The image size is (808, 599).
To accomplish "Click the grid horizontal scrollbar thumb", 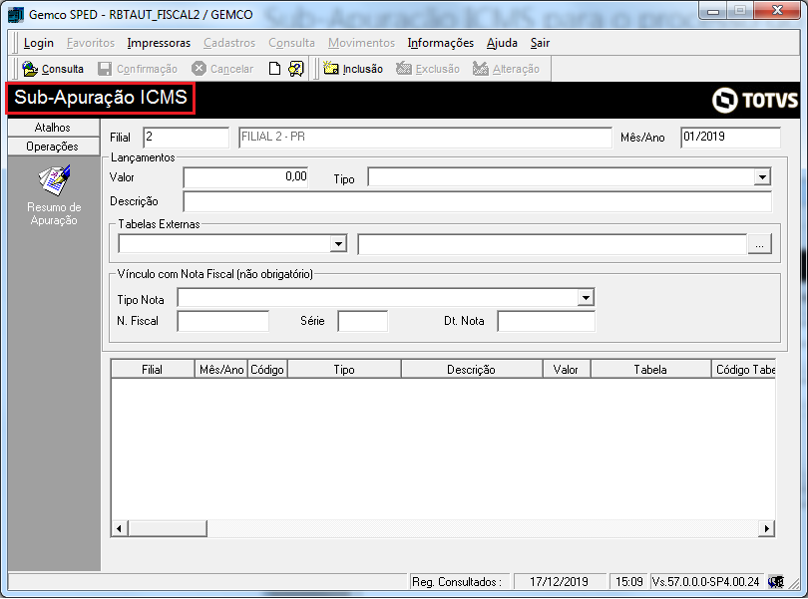I will [x=168, y=528].
